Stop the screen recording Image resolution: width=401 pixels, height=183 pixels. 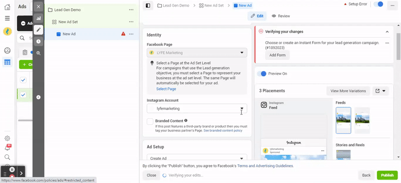coord(12,176)
